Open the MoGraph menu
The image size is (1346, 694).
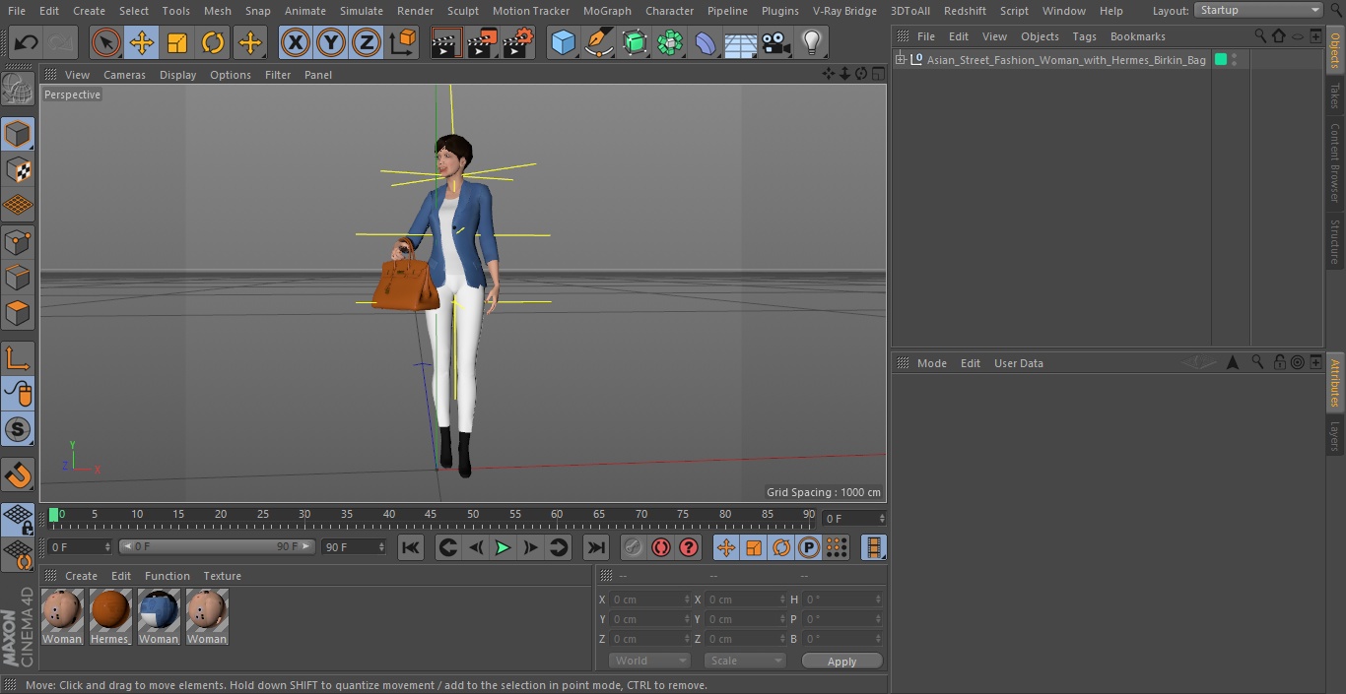[607, 11]
